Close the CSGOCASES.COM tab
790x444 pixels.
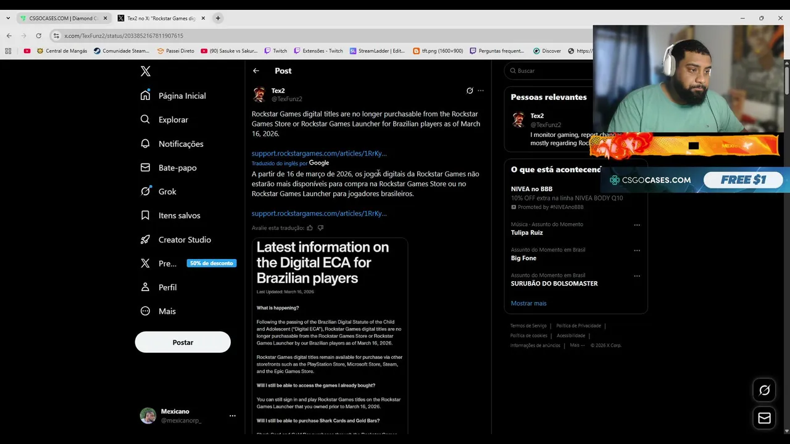105,18
